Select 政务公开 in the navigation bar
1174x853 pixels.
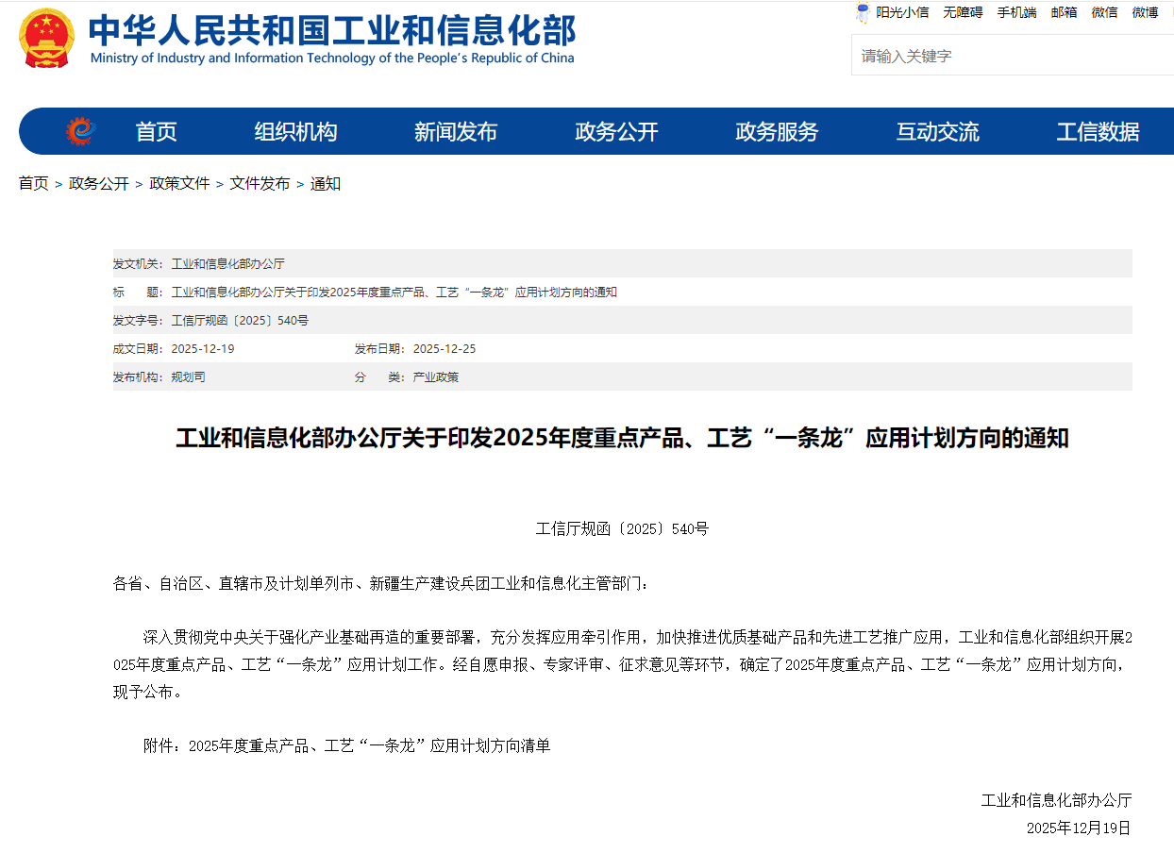click(x=616, y=132)
